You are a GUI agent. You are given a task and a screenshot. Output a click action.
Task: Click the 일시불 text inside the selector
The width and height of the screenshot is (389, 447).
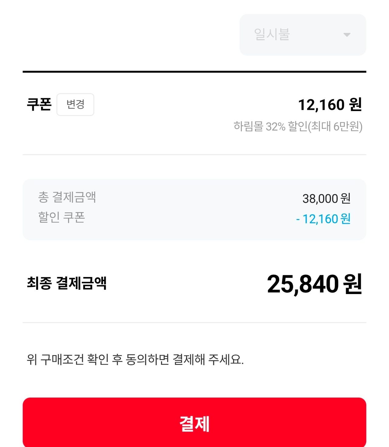coord(272,35)
